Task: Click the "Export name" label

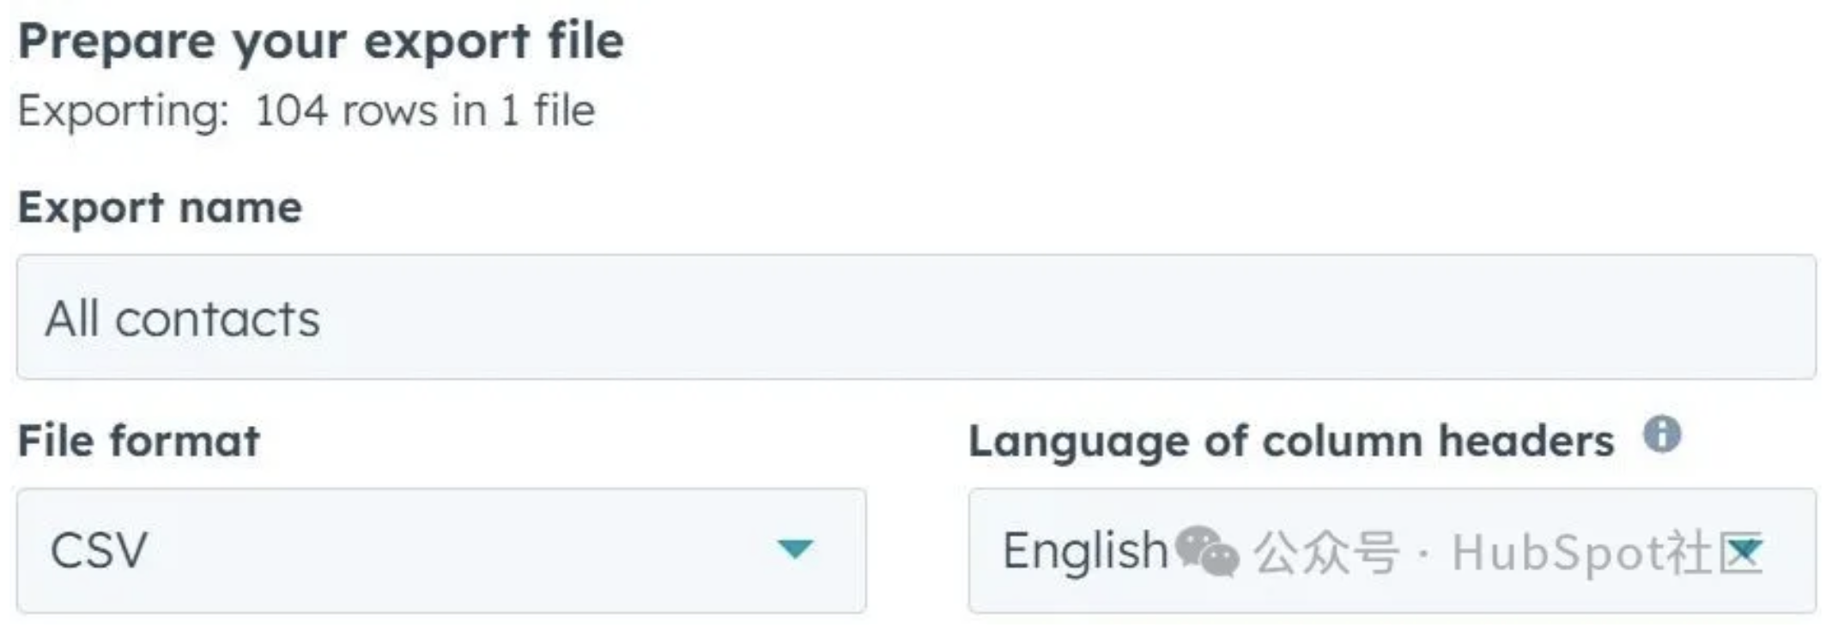Action: [x=160, y=208]
